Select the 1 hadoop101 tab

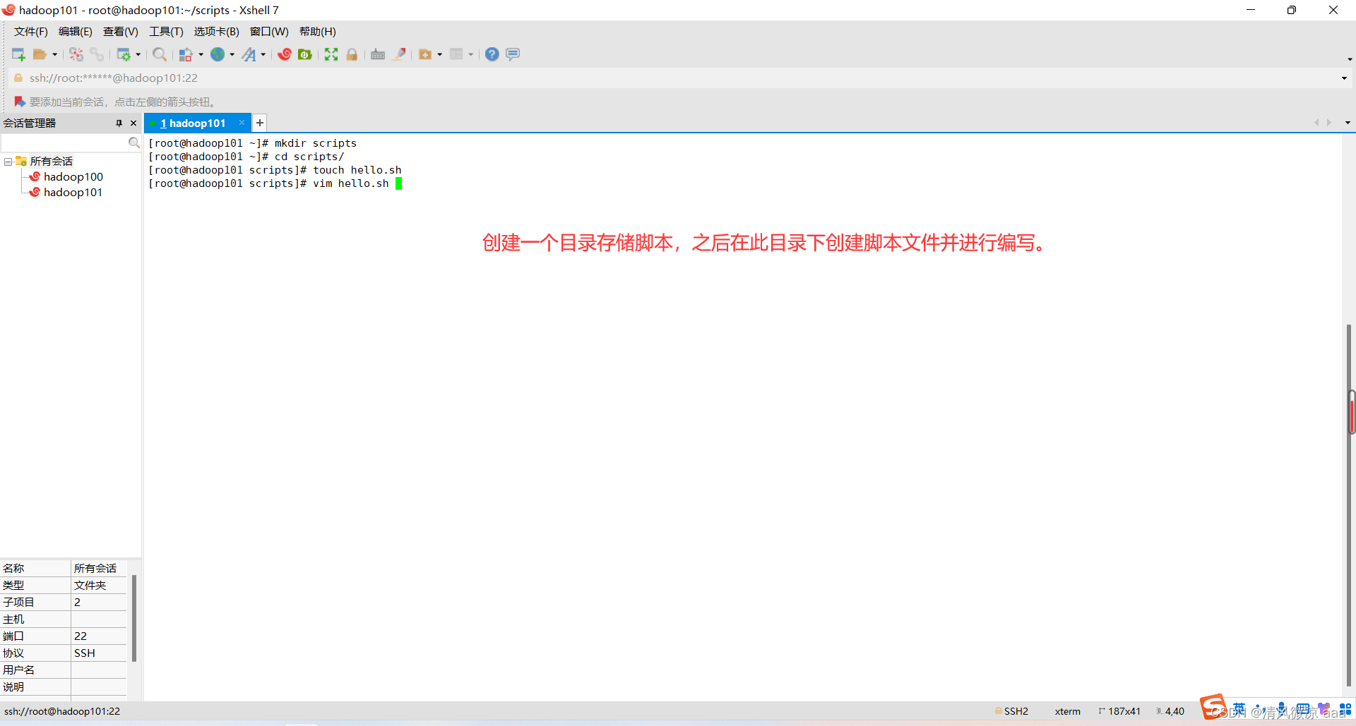pyautogui.click(x=193, y=123)
